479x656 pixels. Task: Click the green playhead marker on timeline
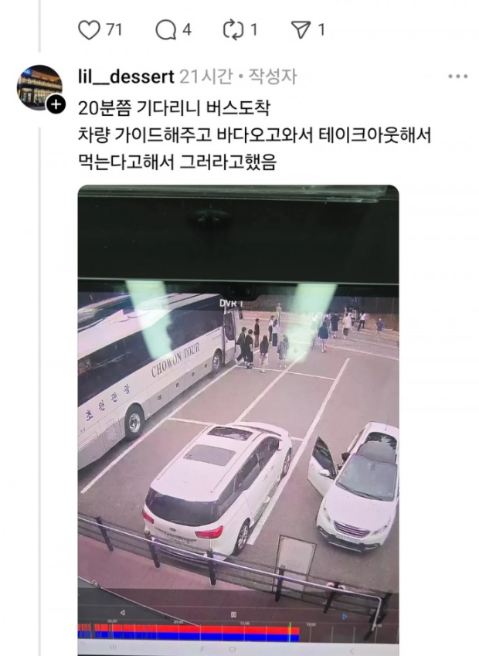click(290, 632)
